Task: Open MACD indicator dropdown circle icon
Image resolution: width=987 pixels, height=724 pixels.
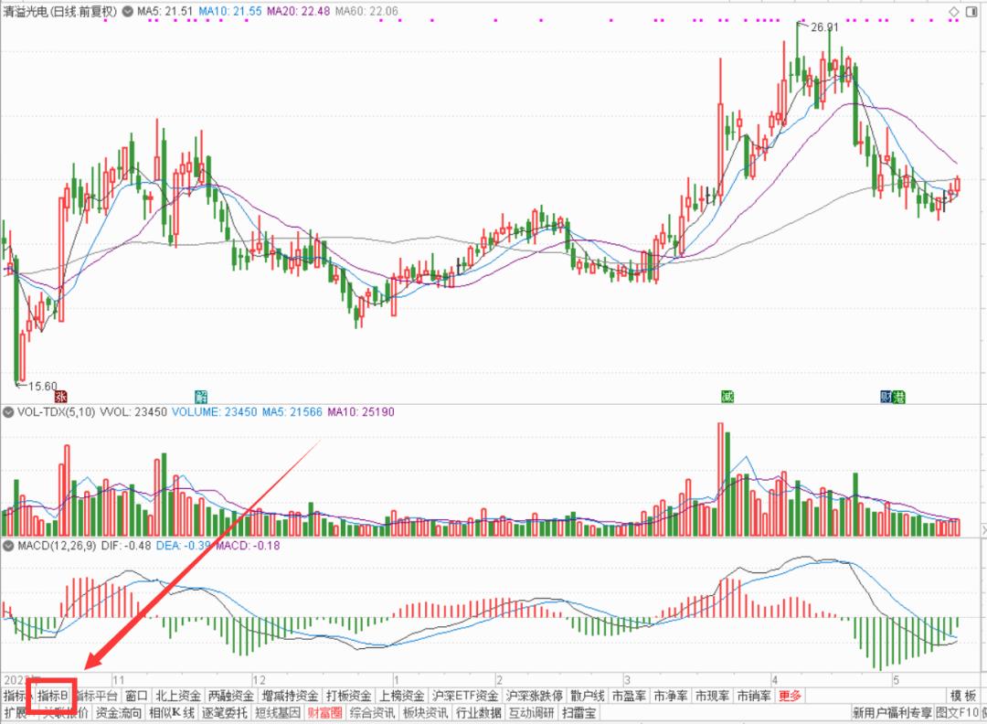Action: pyautogui.click(x=8, y=545)
